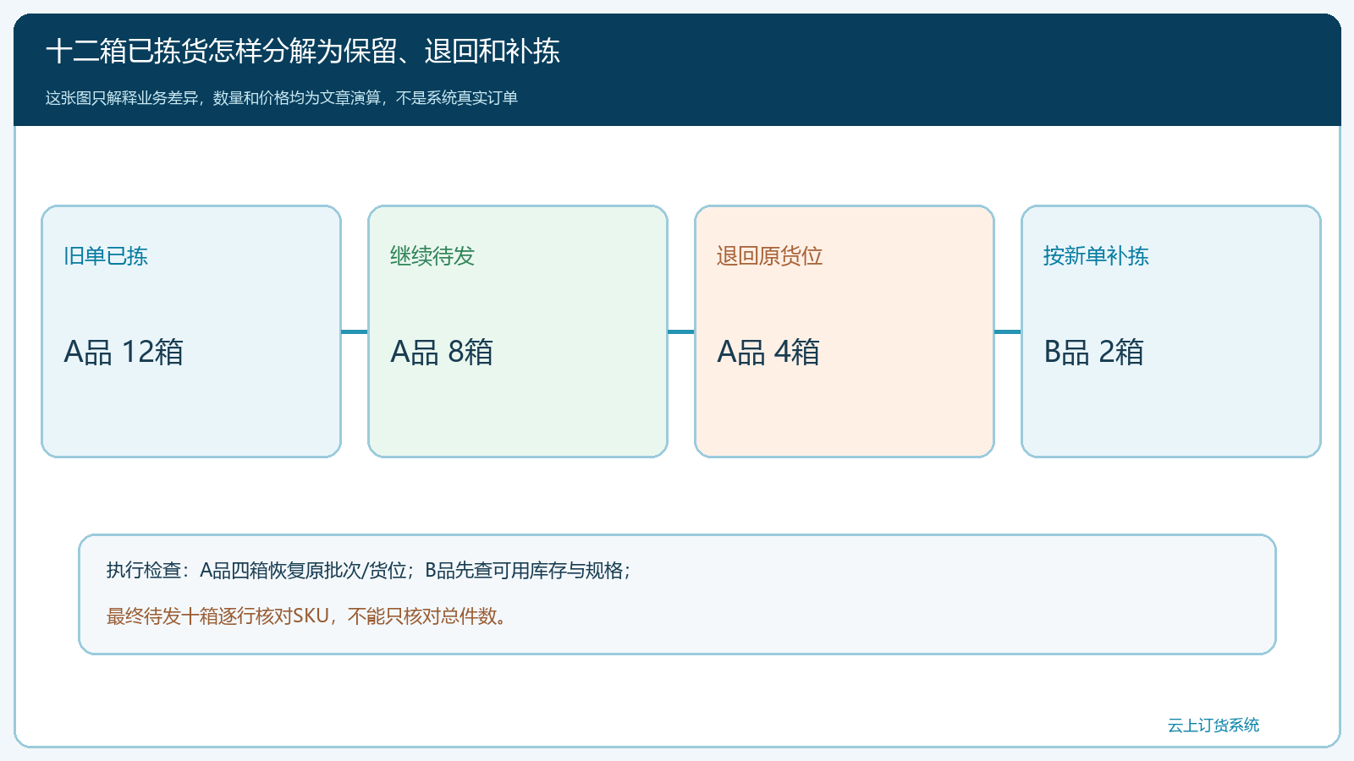Click connector line between 旧单已拣 and 继续待发
1354x761 pixels.
click(x=355, y=331)
